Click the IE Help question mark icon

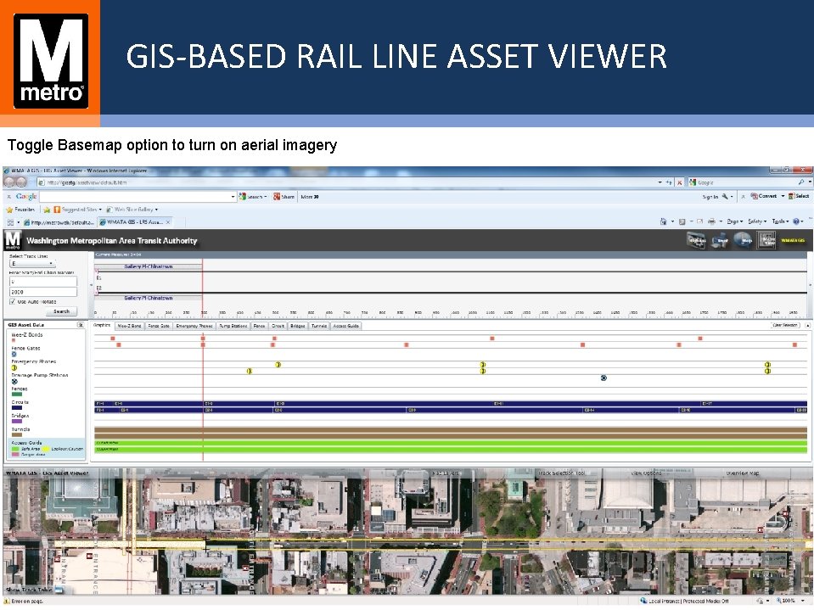coord(796,221)
